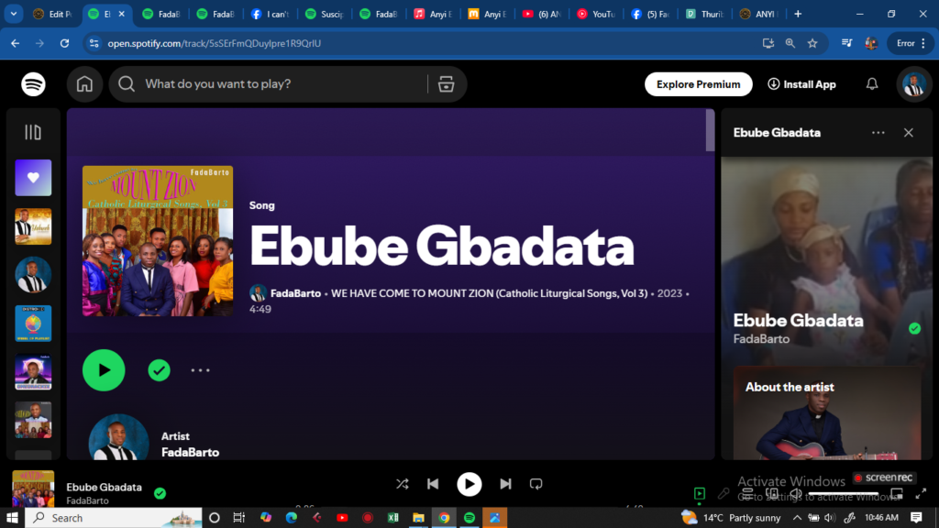
Task: Open the Mount Zion album cover image
Action: pos(158,241)
